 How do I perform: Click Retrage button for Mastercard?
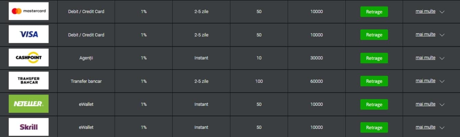[x=374, y=12]
